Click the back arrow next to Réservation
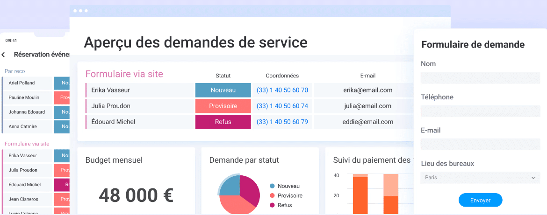 (3, 55)
